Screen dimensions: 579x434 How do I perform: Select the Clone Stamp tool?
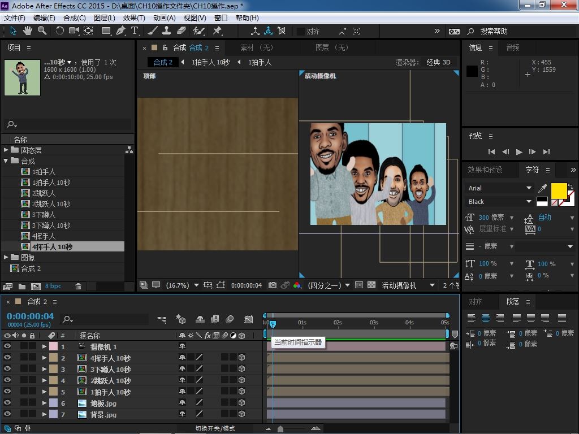click(167, 31)
